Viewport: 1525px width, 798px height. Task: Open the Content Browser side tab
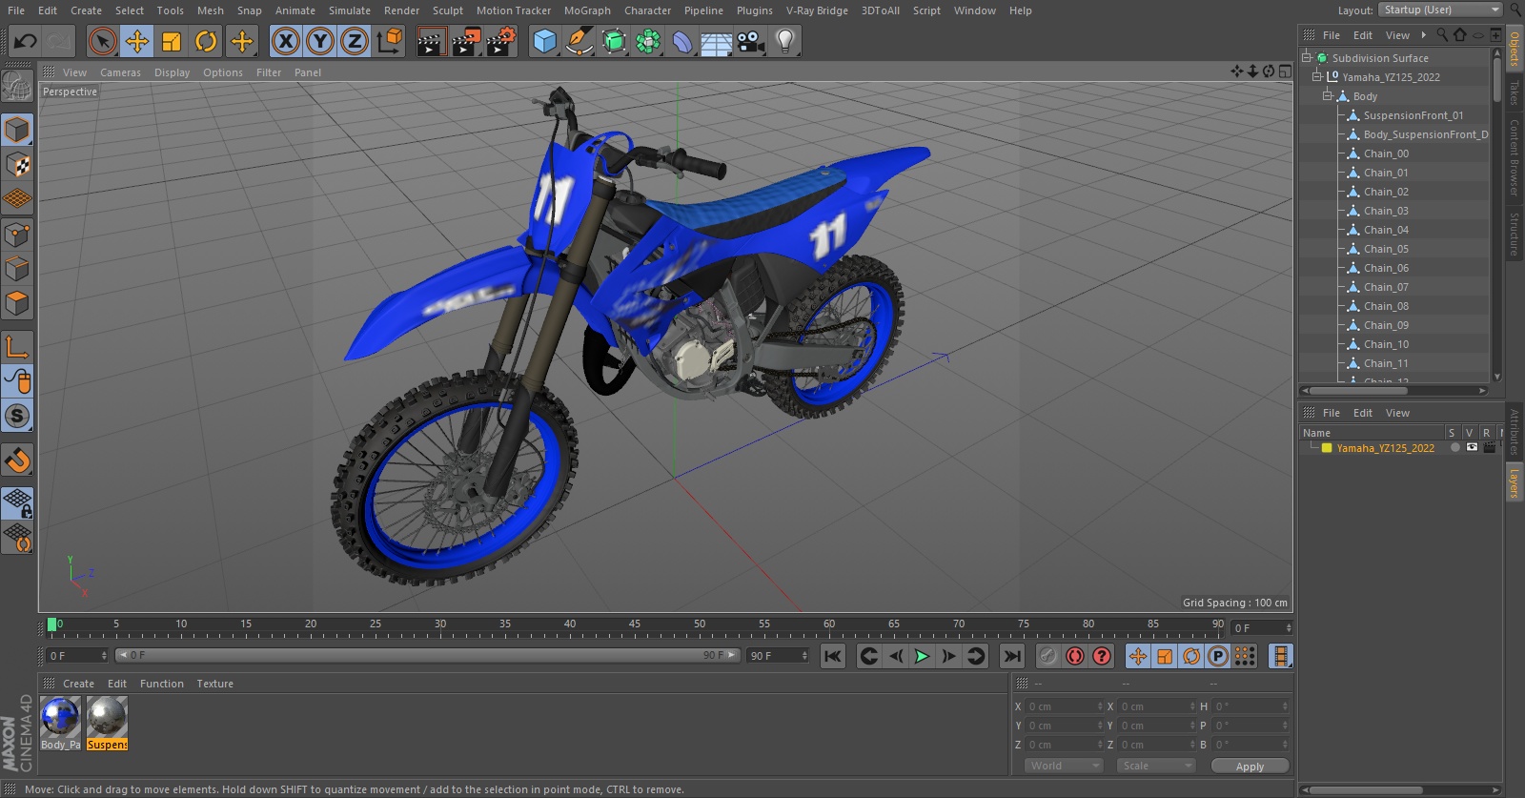point(1514,157)
